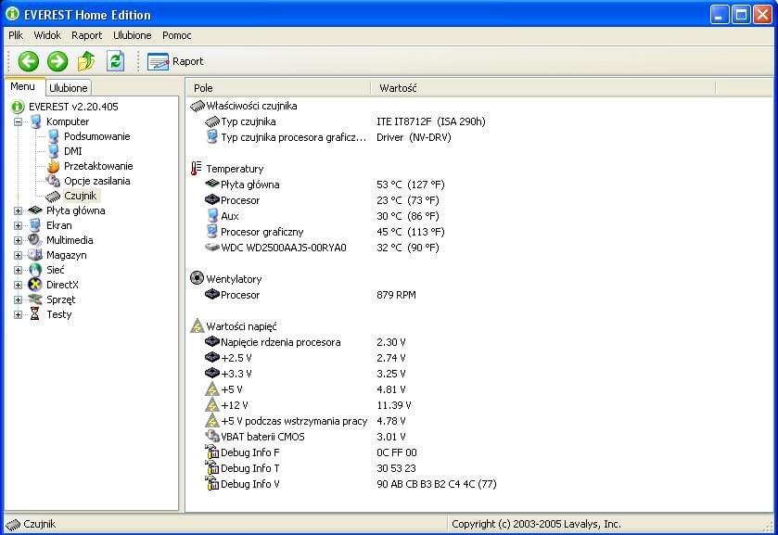The height and width of the screenshot is (535, 778).
Task: Collapse the Komputer tree node
Action: coord(19,121)
